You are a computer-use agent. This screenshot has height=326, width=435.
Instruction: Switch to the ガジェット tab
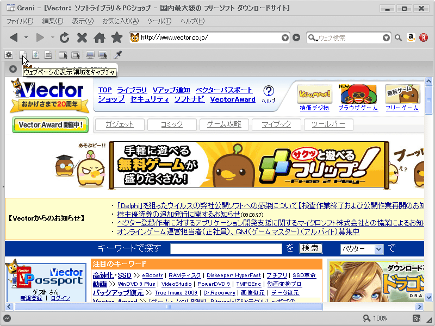point(120,124)
